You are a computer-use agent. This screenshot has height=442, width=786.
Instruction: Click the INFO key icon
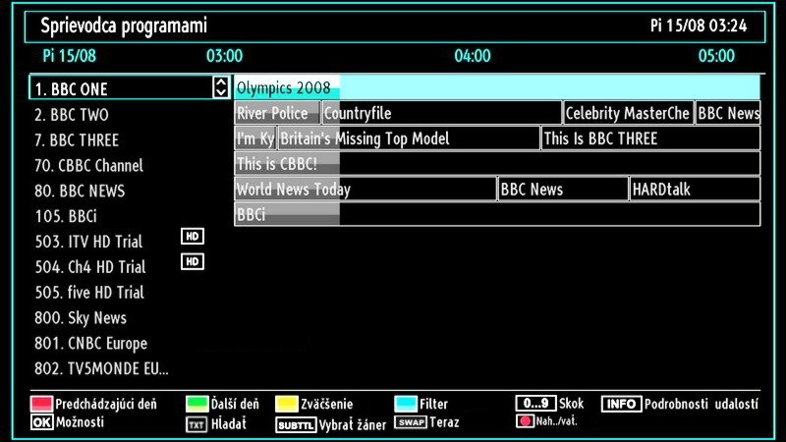click(621, 404)
